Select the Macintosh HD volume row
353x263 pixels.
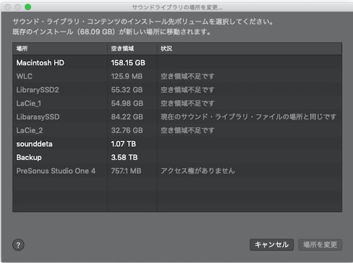(177, 63)
